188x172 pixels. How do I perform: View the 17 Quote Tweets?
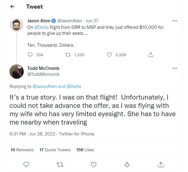[55, 150]
